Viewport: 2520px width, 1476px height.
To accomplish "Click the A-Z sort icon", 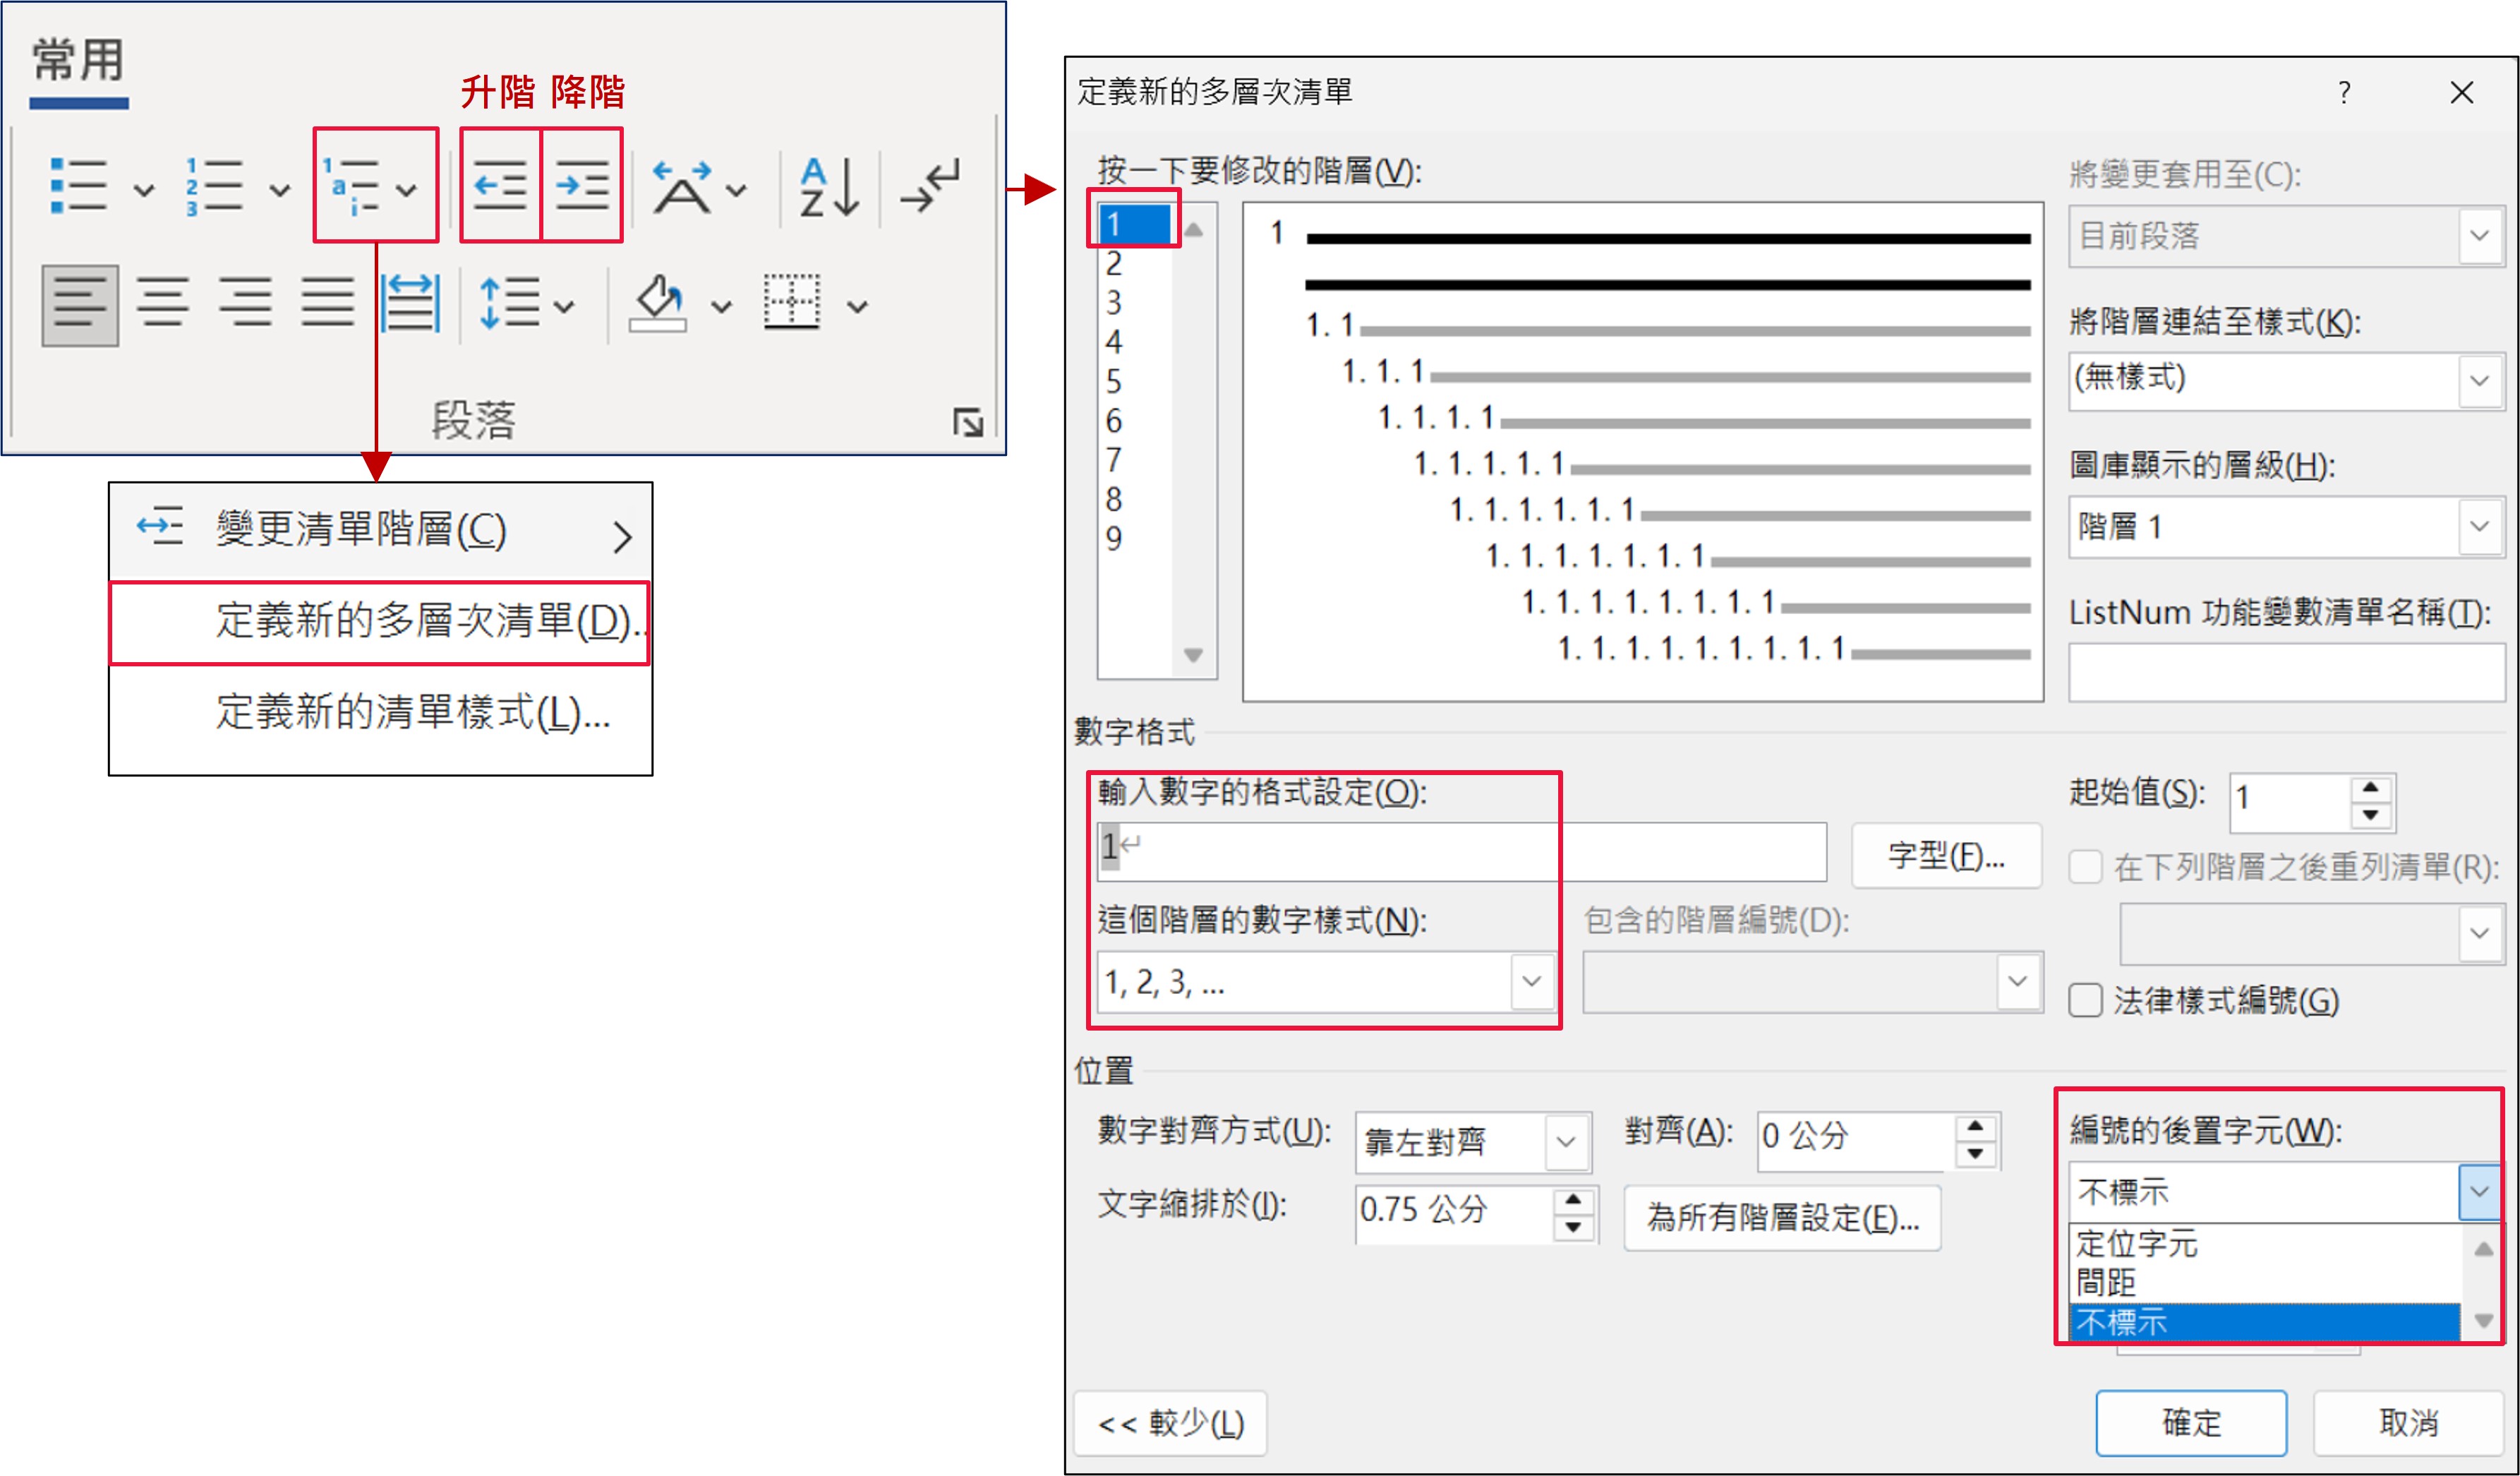I will (829, 186).
